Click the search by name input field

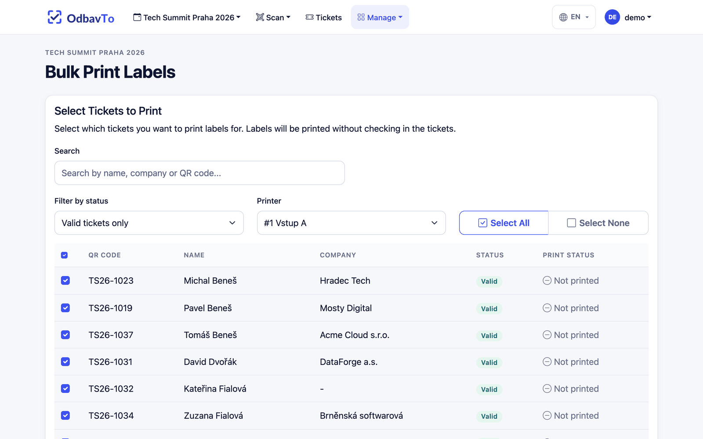tap(199, 173)
